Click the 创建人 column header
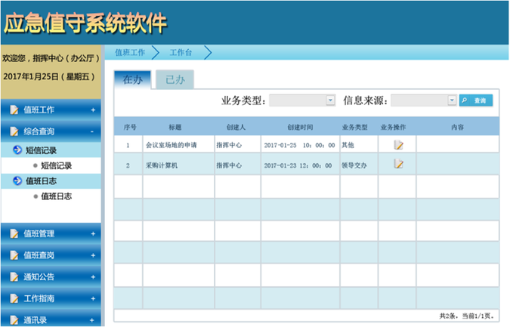Image resolution: width=510 pixels, height=327 pixels. point(236,127)
